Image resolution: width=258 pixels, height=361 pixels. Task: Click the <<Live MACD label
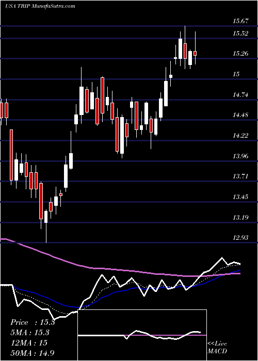[x=217, y=348]
